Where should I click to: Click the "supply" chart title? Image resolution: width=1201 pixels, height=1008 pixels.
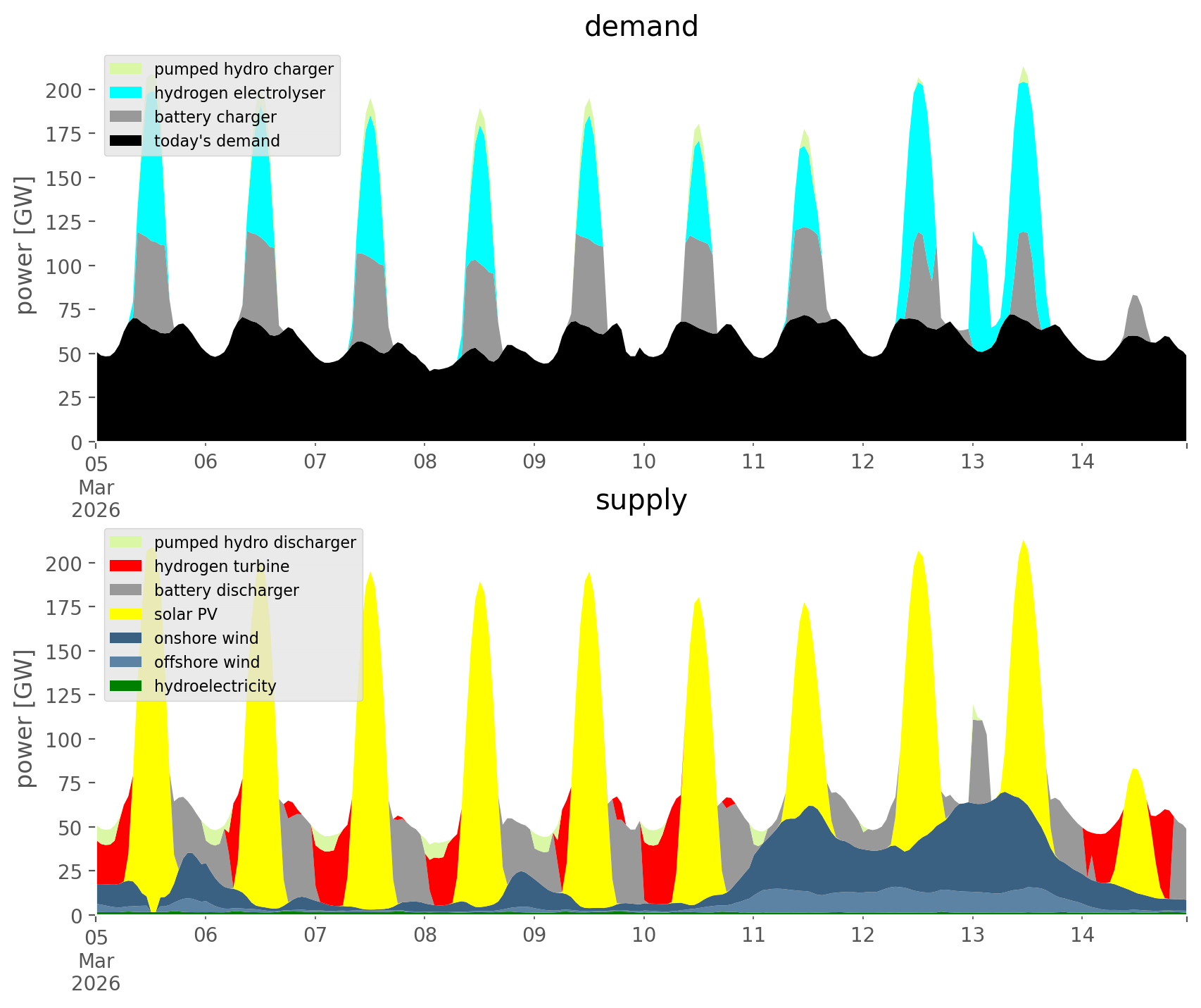point(641,500)
